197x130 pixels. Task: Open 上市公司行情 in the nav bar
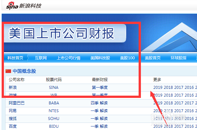(x=68, y=58)
